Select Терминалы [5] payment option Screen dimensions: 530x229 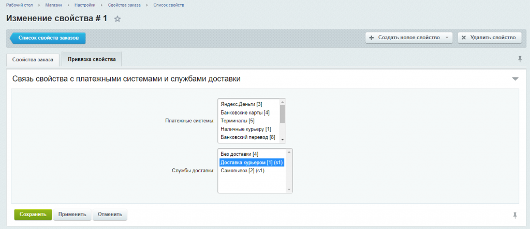(x=237, y=121)
